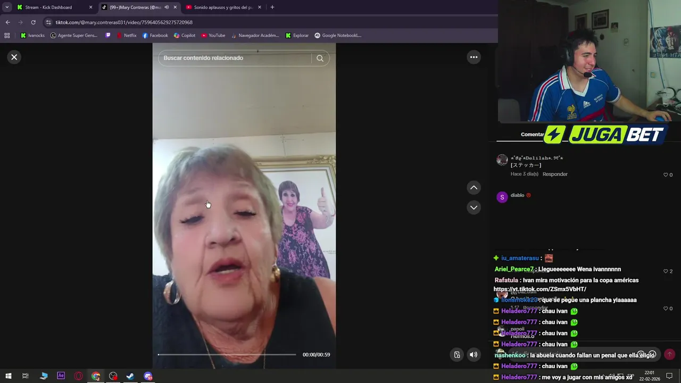
Task: Close the TikTok video viewer with X
Action: pos(14,57)
